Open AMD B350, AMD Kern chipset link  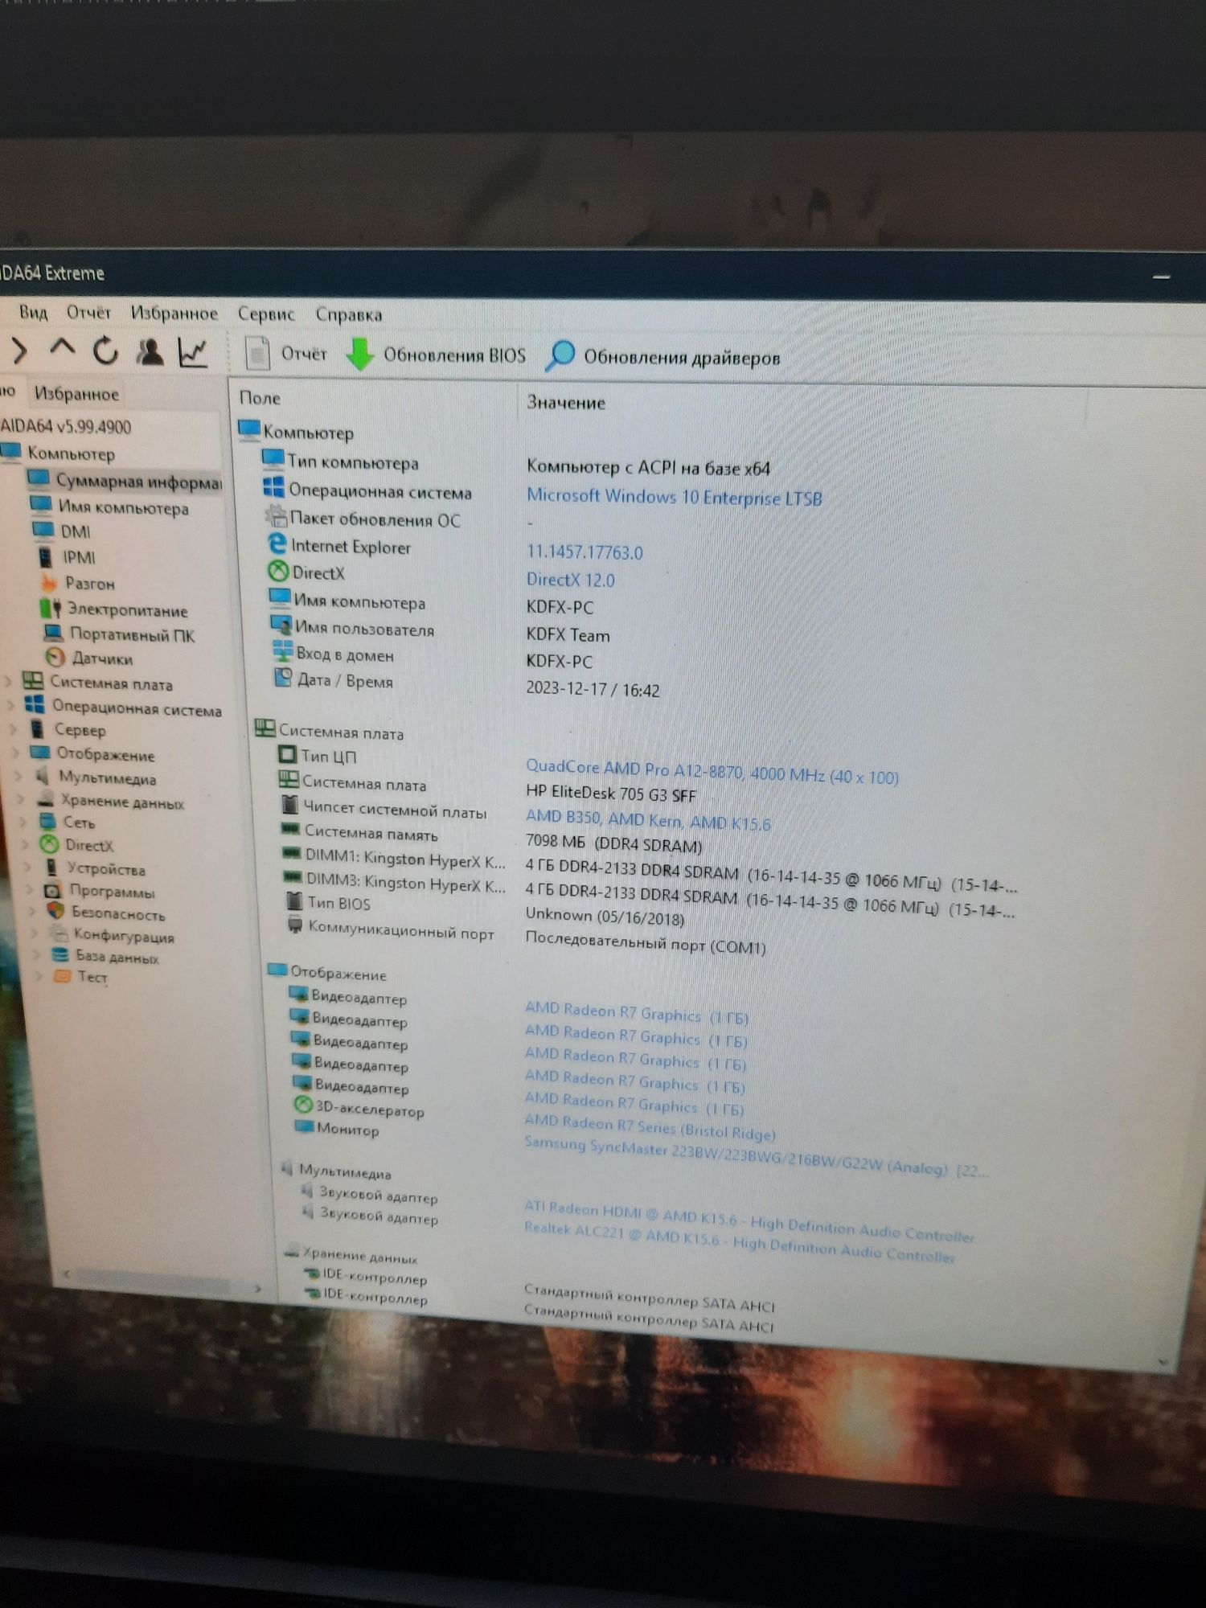pyautogui.click(x=647, y=819)
